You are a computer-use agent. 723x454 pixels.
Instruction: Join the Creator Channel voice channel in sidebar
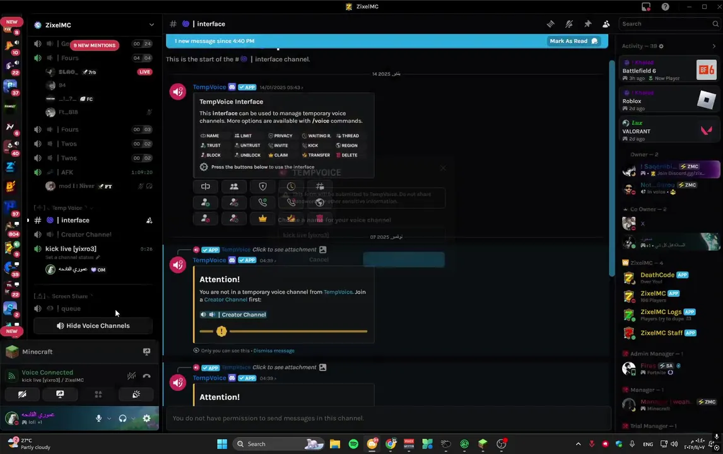tap(93, 235)
